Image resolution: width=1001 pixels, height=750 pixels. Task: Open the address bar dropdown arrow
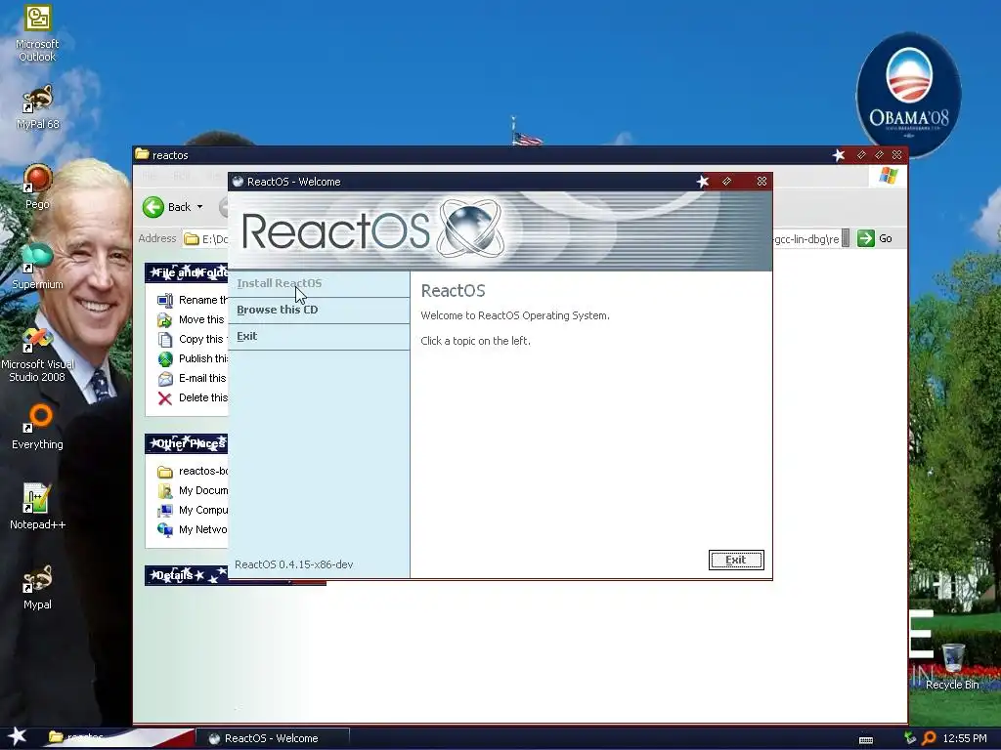click(846, 238)
